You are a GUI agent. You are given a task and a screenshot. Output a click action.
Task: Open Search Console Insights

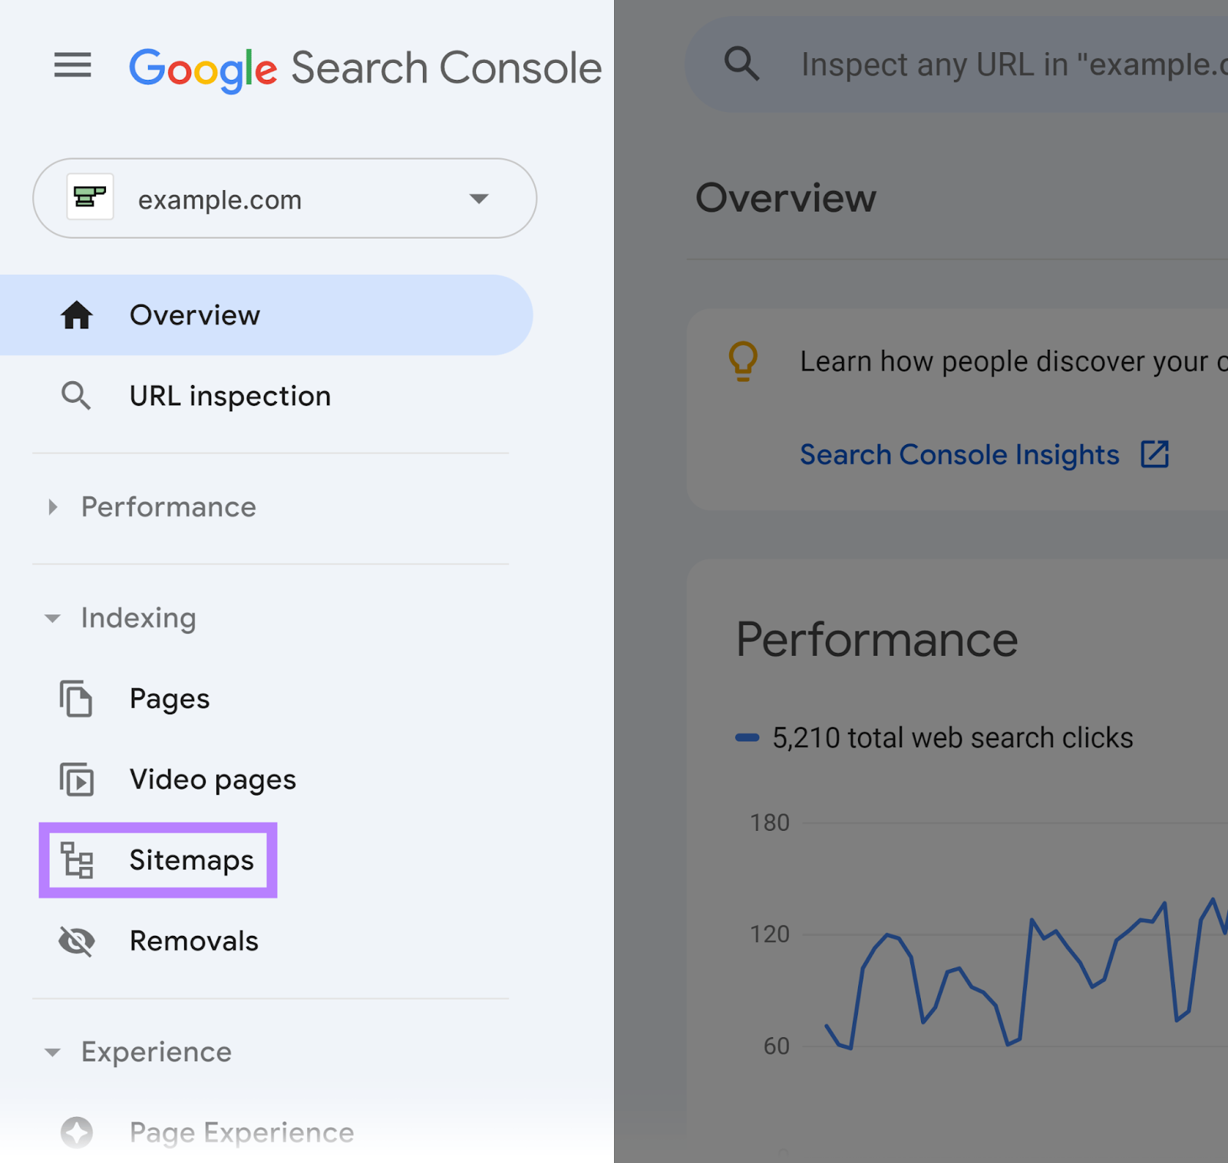pos(959,454)
